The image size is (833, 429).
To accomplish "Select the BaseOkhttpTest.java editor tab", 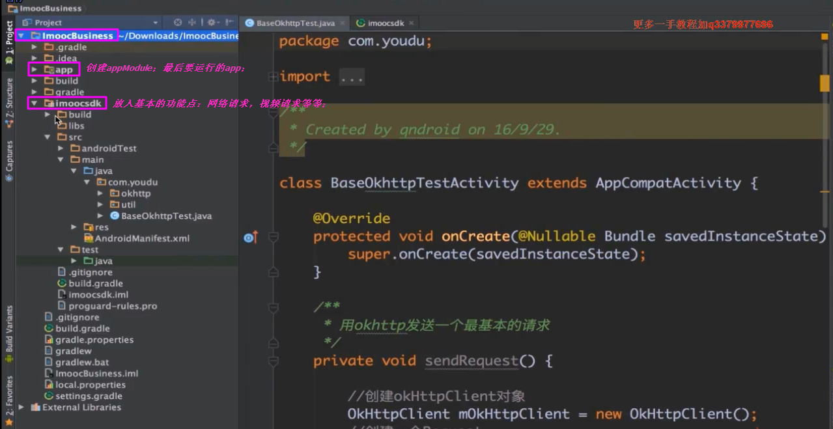I will click(294, 23).
